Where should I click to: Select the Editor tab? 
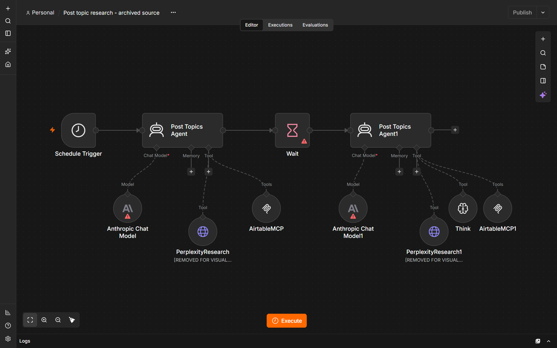pyautogui.click(x=251, y=25)
